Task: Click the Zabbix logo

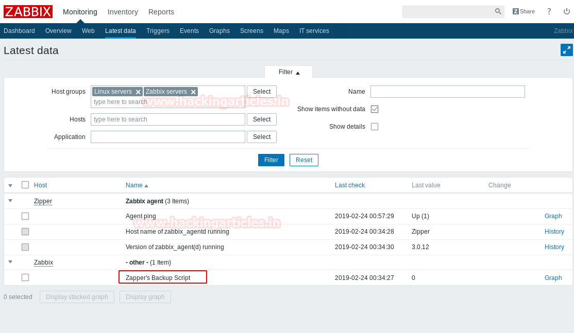Action: [x=28, y=12]
